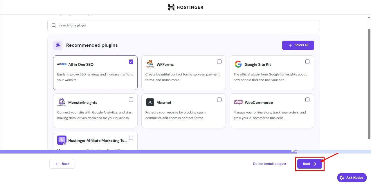Click the MonsterInsights plugin icon

click(x=62, y=102)
